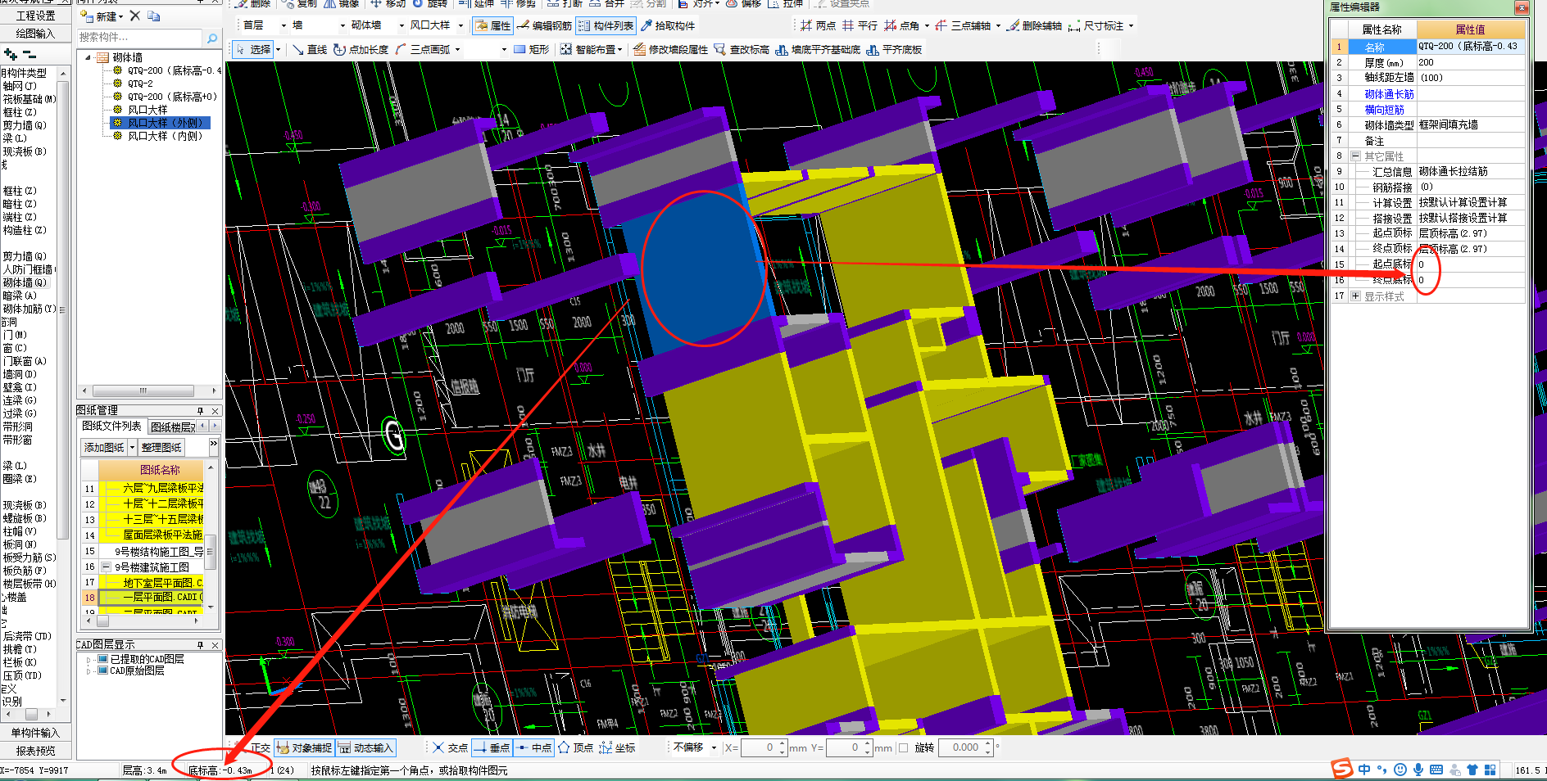Expand 显示样式 group in property editor
1547x781 pixels.
pyautogui.click(x=1355, y=296)
